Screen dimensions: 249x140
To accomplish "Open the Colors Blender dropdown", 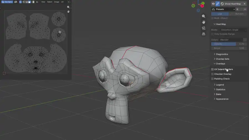I will [x=231, y=40].
